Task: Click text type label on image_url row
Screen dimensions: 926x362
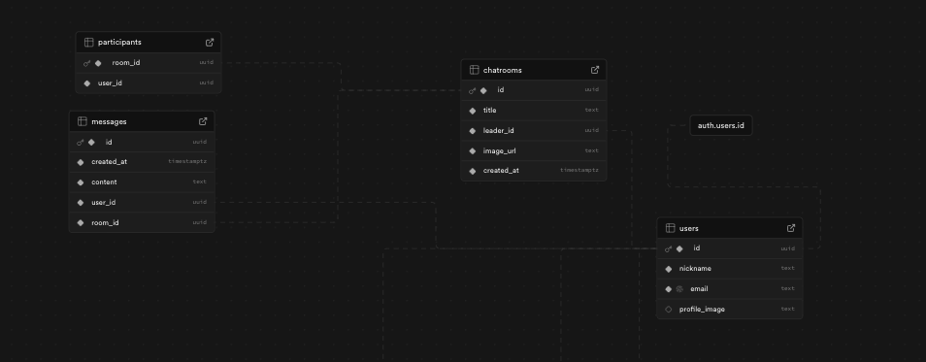Action: click(x=592, y=151)
